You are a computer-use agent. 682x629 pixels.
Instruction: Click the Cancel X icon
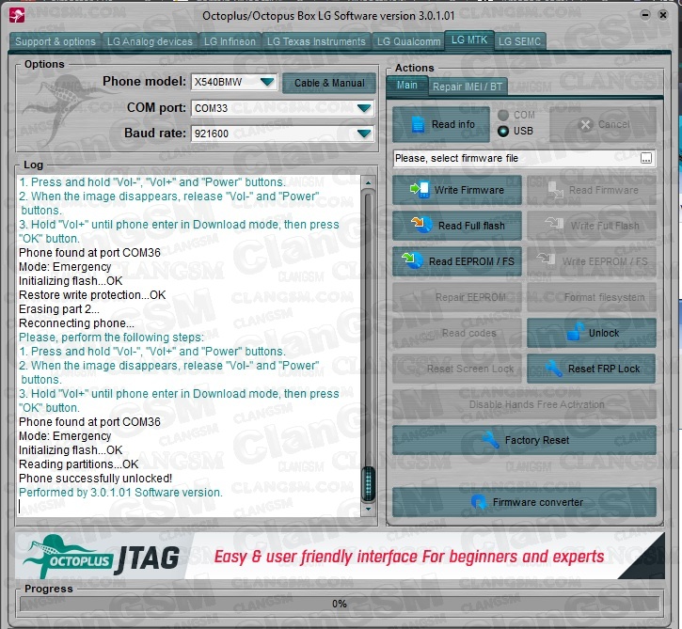tap(585, 125)
